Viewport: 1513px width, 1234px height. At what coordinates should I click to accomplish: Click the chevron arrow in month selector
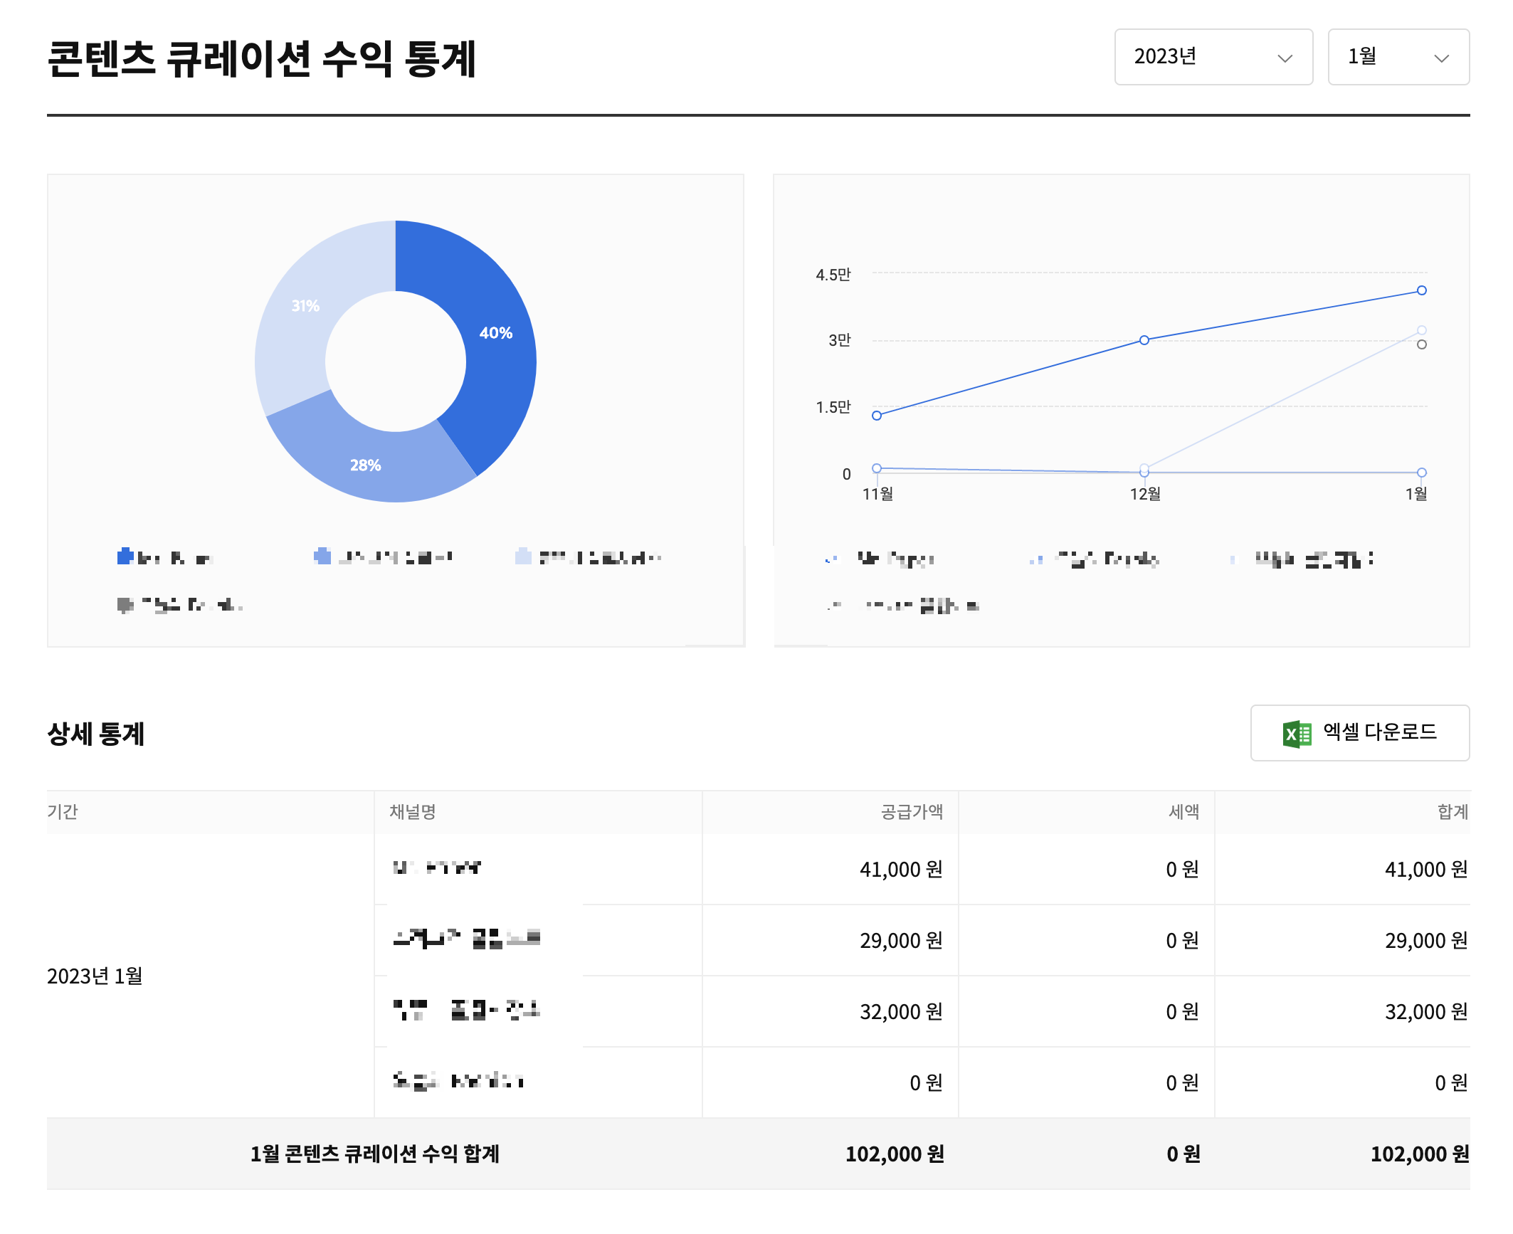[x=1441, y=58]
